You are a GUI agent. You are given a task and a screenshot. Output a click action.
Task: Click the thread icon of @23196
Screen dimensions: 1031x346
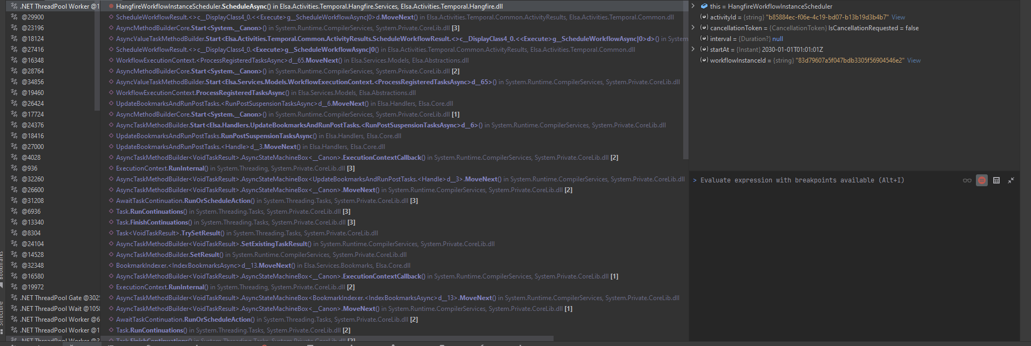tap(14, 28)
